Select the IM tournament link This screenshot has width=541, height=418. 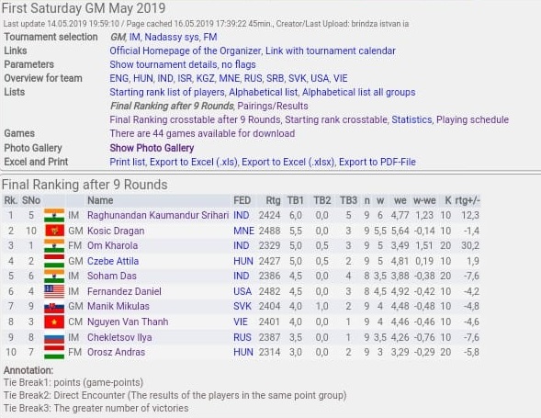point(134,37)
